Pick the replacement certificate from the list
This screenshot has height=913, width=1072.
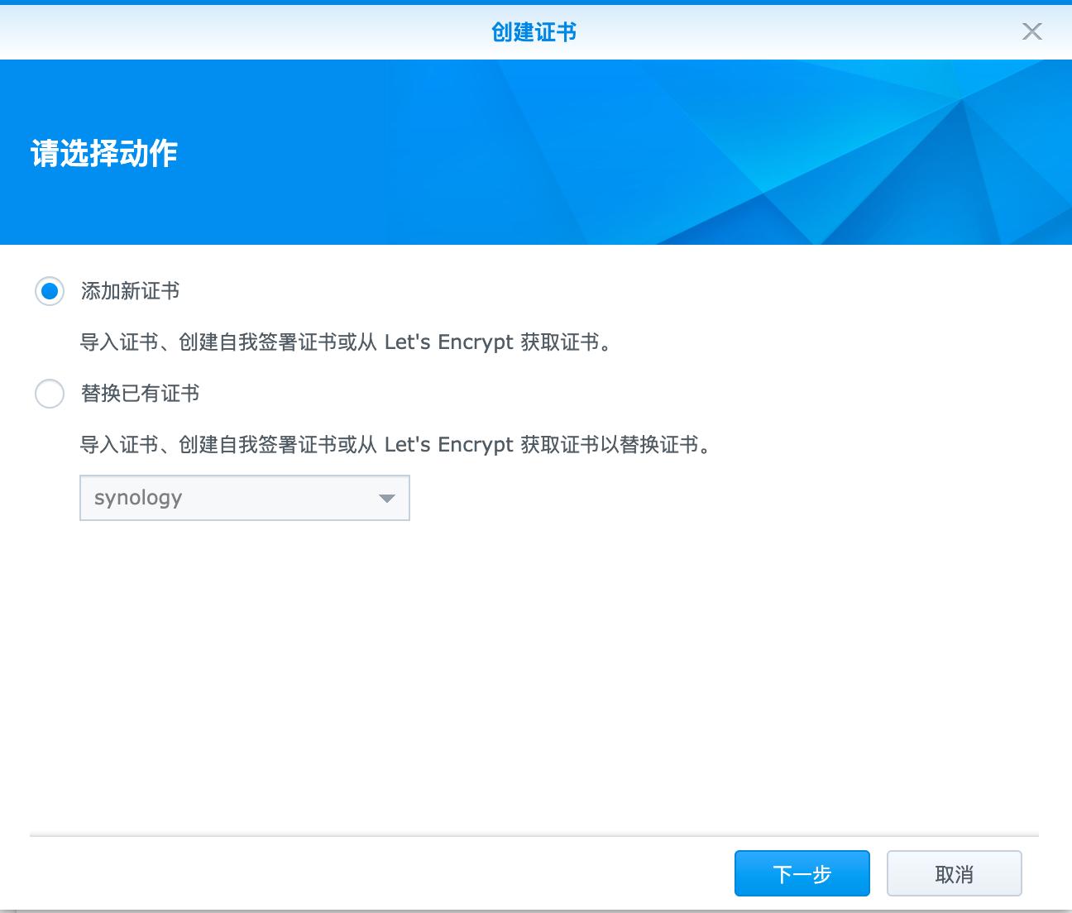coord(244,498)
